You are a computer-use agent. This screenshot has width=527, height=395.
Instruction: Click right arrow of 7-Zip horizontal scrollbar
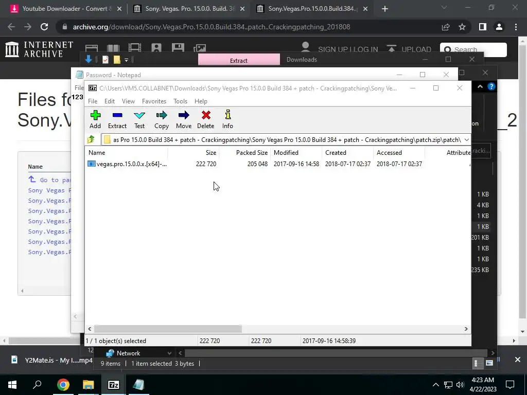pos(466,329)
